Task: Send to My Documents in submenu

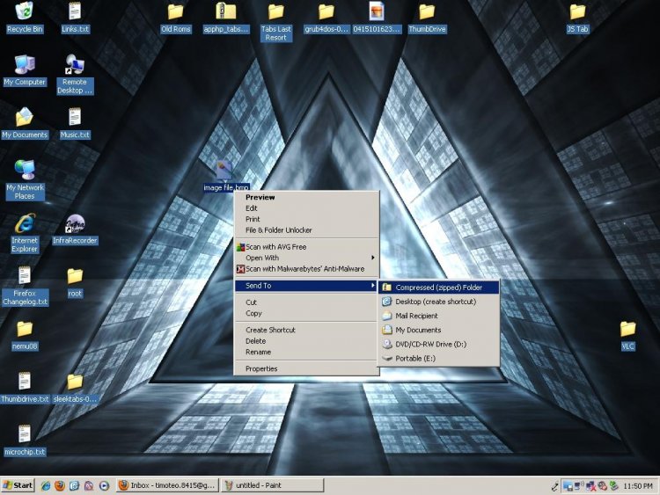Action: point(439,330)
